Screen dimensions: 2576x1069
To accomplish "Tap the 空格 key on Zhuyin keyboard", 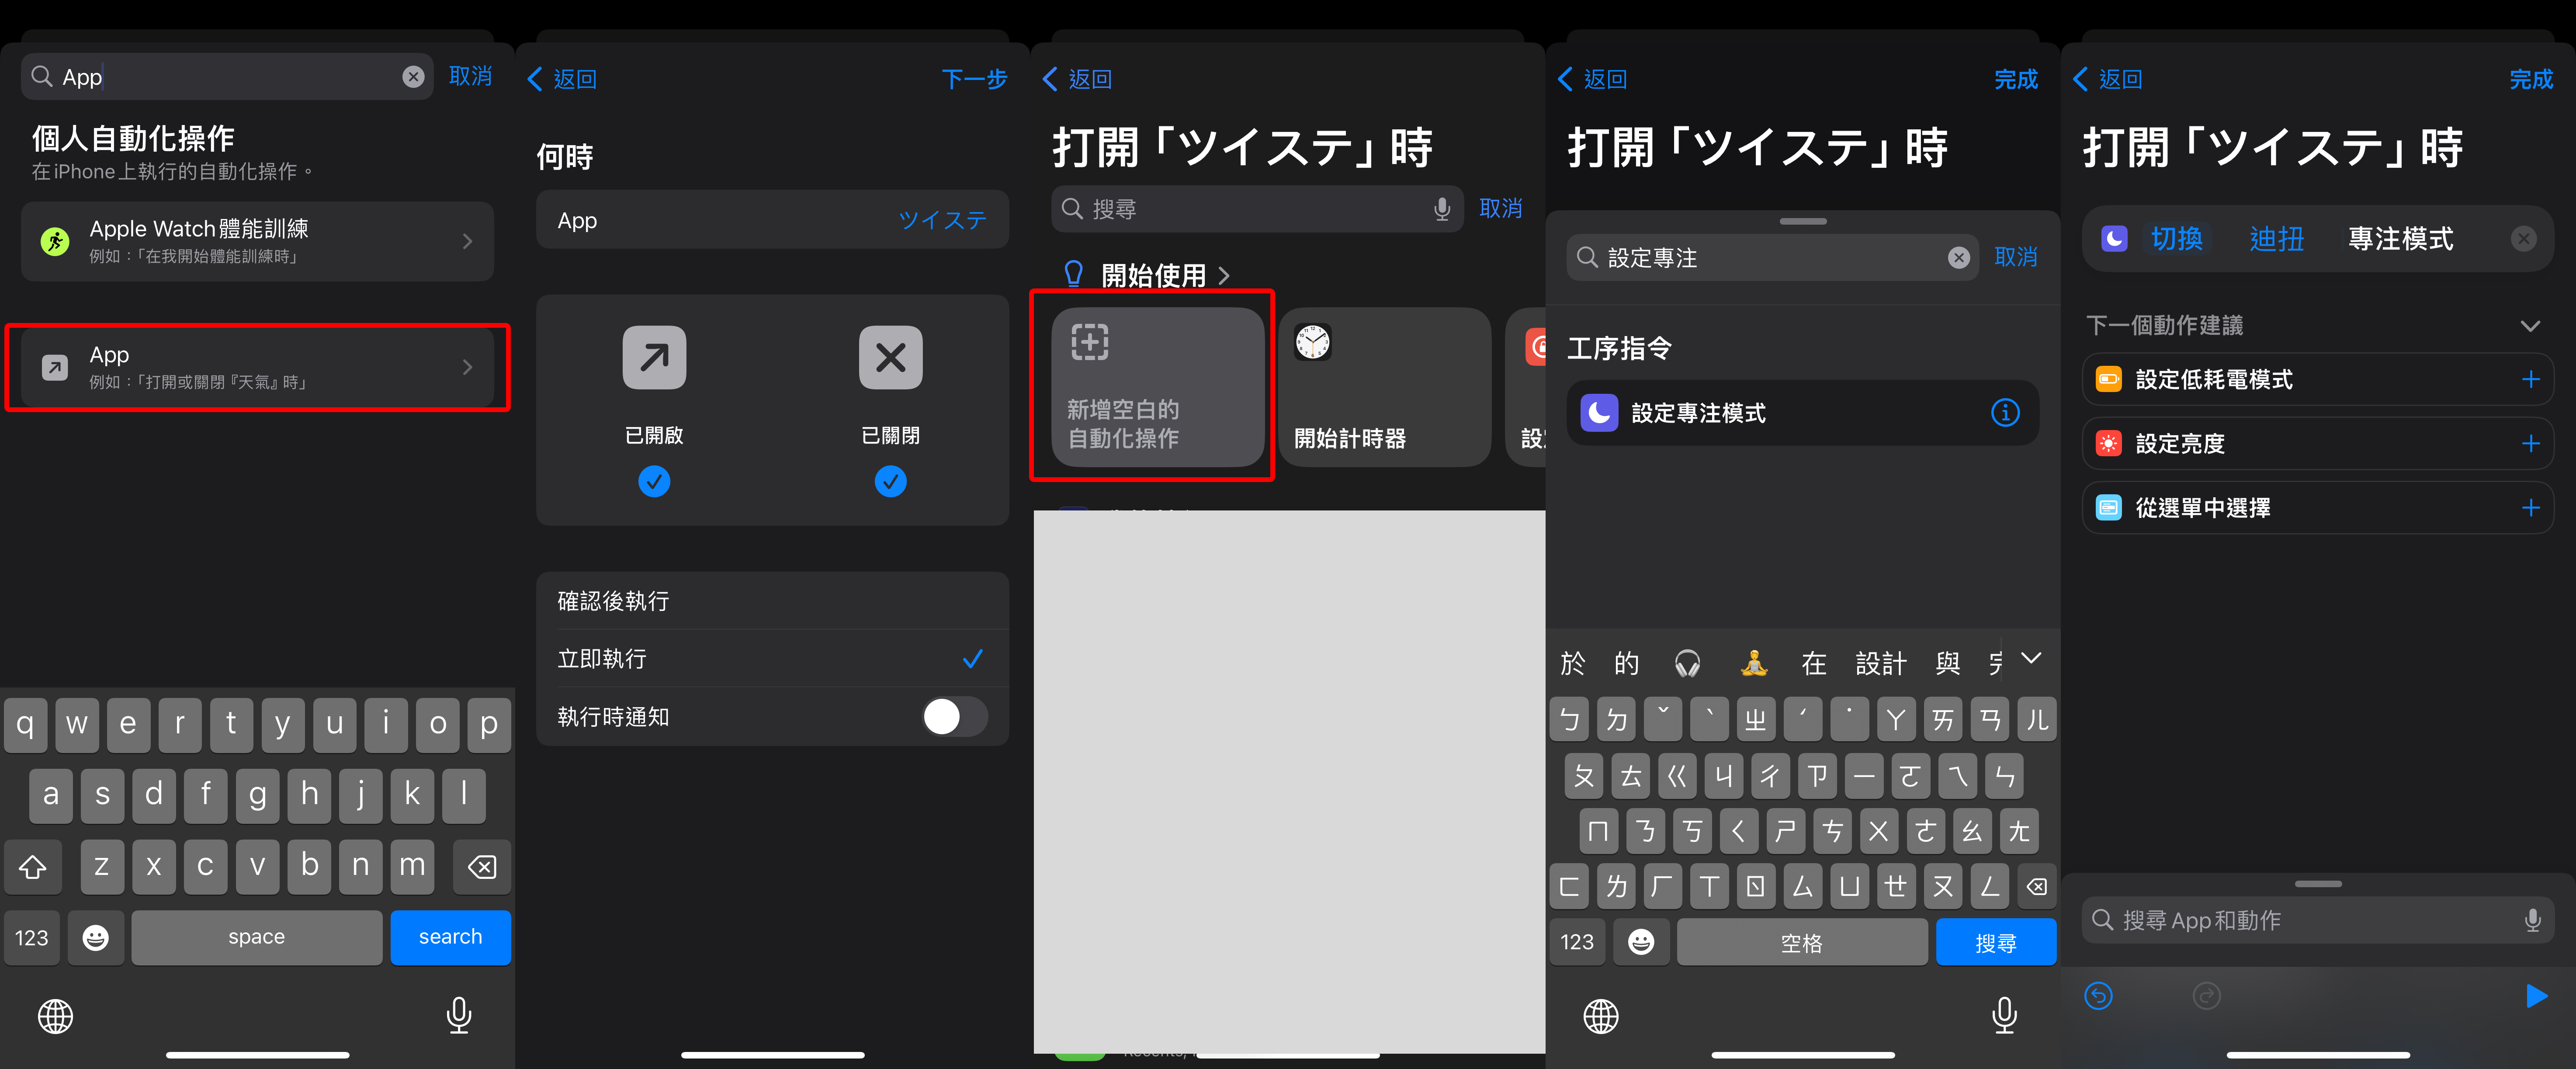I will point(1802,942).
